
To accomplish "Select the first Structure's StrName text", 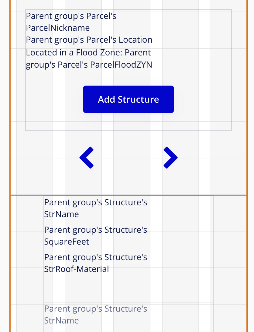I will tap(95, 208).
